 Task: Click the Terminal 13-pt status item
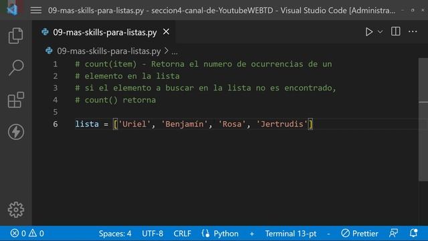pos(290,234)
